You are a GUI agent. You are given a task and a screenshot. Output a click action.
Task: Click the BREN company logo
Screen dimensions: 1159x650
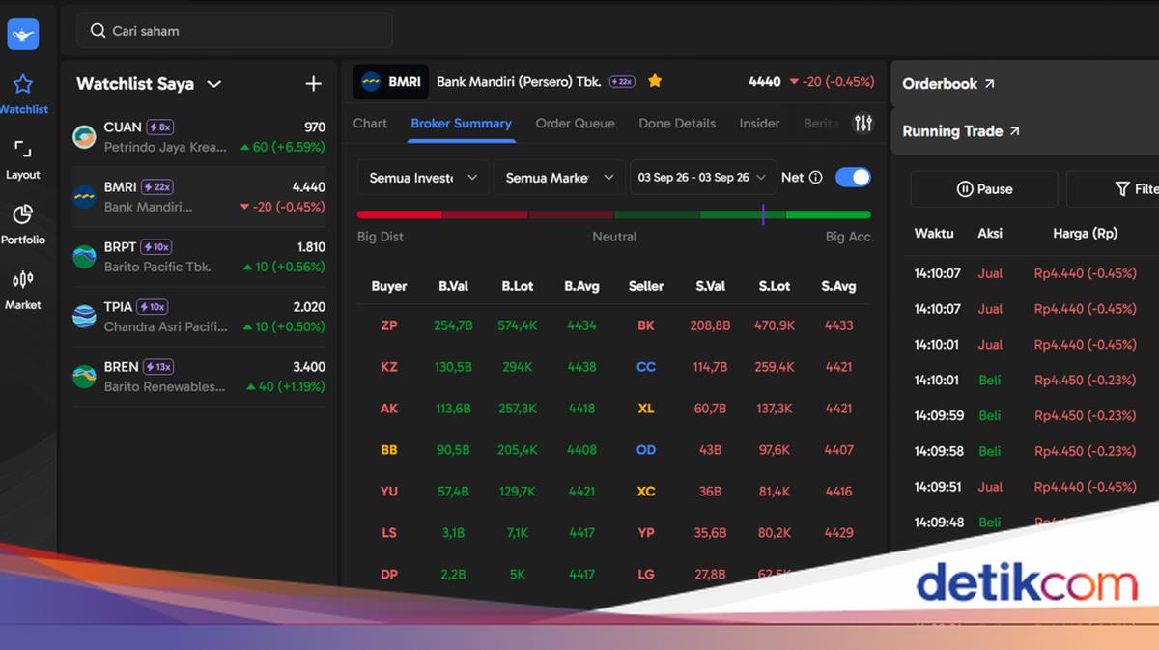pos(84,377)
